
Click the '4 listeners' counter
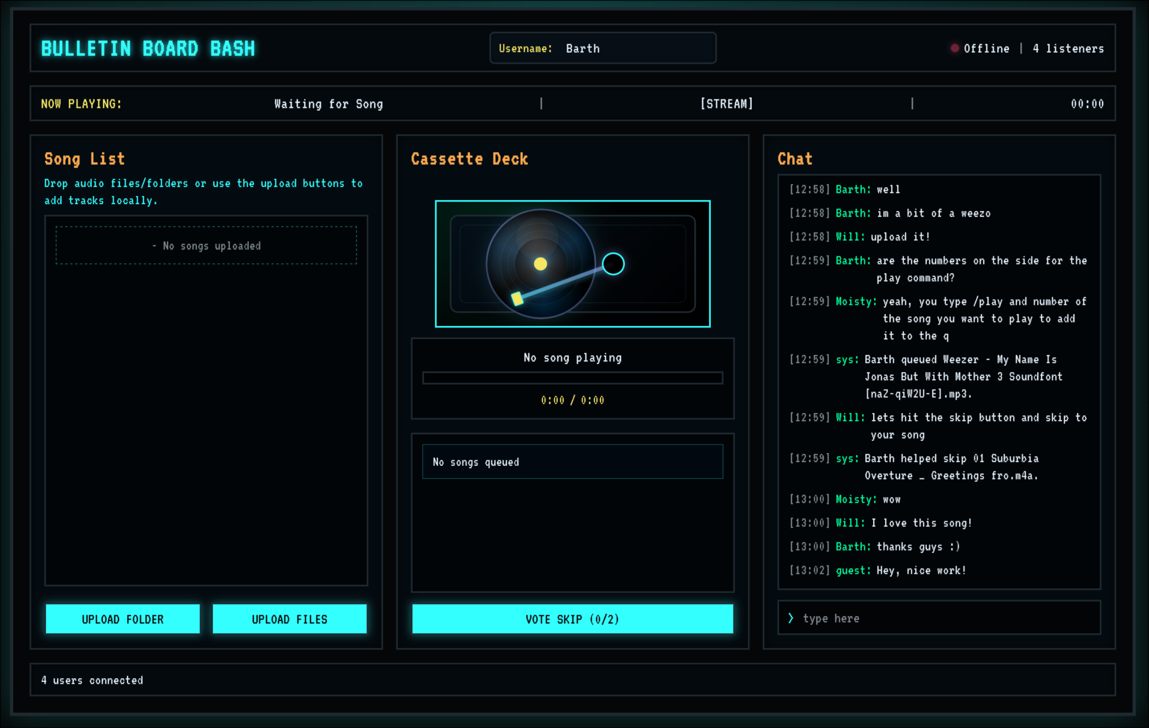pos(1068,49)
